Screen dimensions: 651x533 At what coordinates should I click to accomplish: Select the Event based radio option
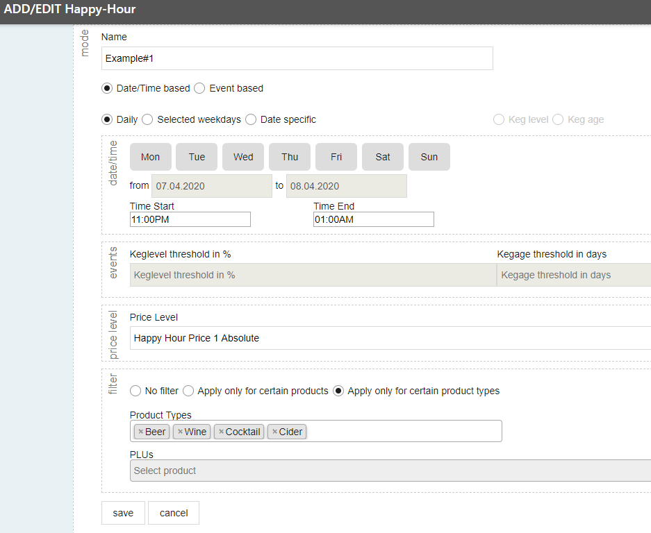[199, 88]
